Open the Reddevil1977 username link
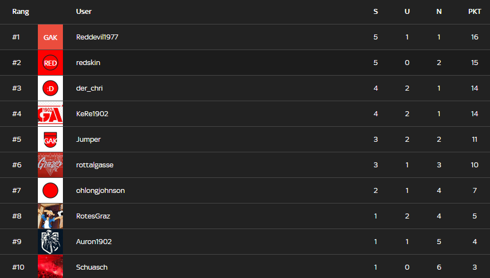The width and height of the screenshot is (490, 278). click(x=97, y=37)
